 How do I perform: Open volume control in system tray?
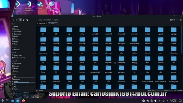tap(155, 101)
